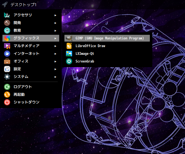The height and width of the screenshot is (154, 185).
Task: Launch ScreenGrab from the submenu
Action: click(107, 61)
